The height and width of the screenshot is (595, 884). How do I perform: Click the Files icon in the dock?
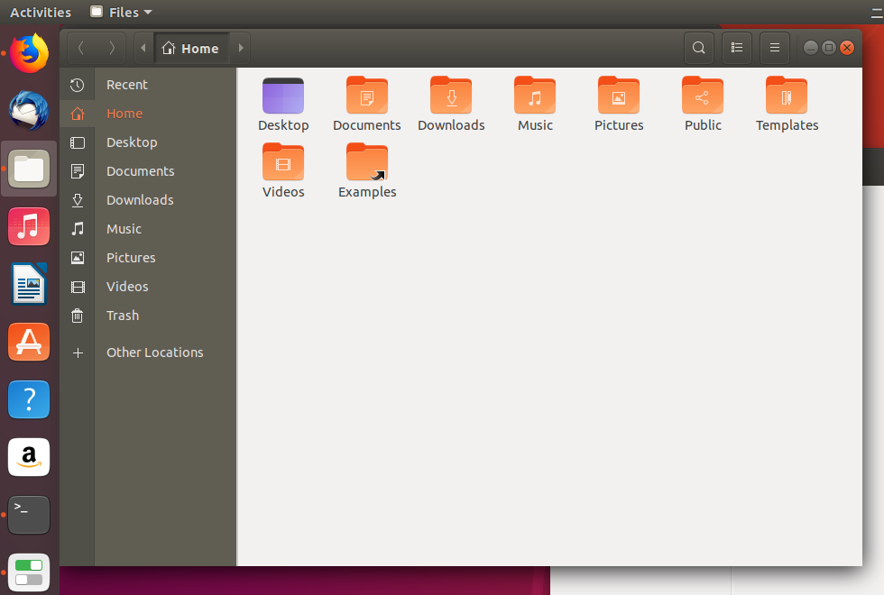29,169
